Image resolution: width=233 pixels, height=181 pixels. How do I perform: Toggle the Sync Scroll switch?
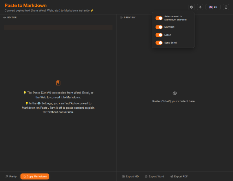(159, 43)
